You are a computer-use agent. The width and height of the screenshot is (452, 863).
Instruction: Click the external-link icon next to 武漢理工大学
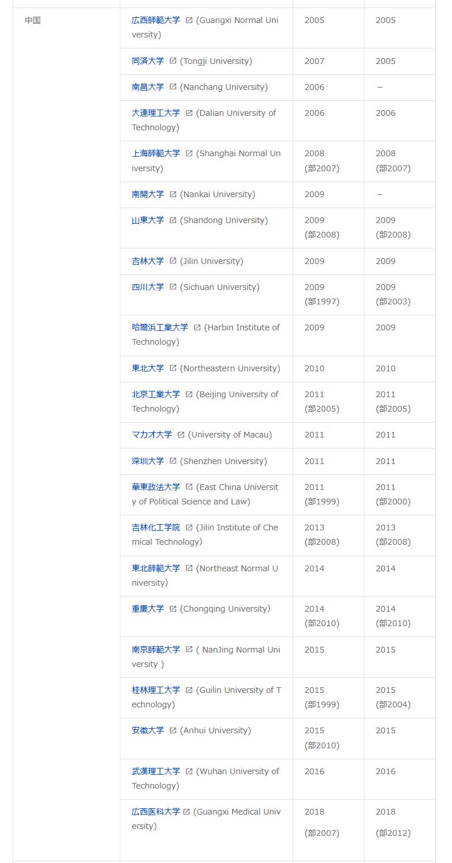[189, 771]
